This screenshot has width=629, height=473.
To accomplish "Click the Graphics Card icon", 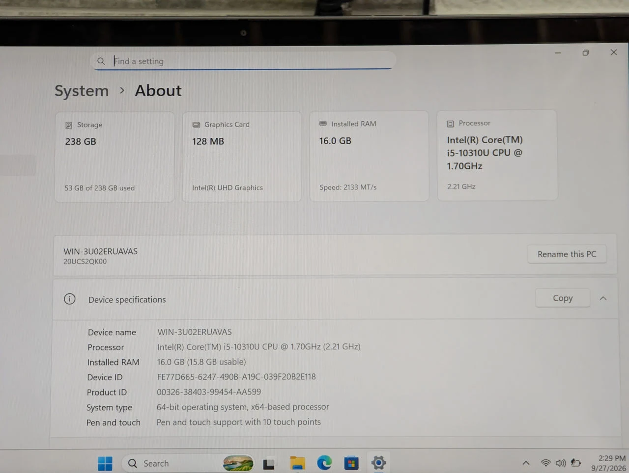I will 196,125.
